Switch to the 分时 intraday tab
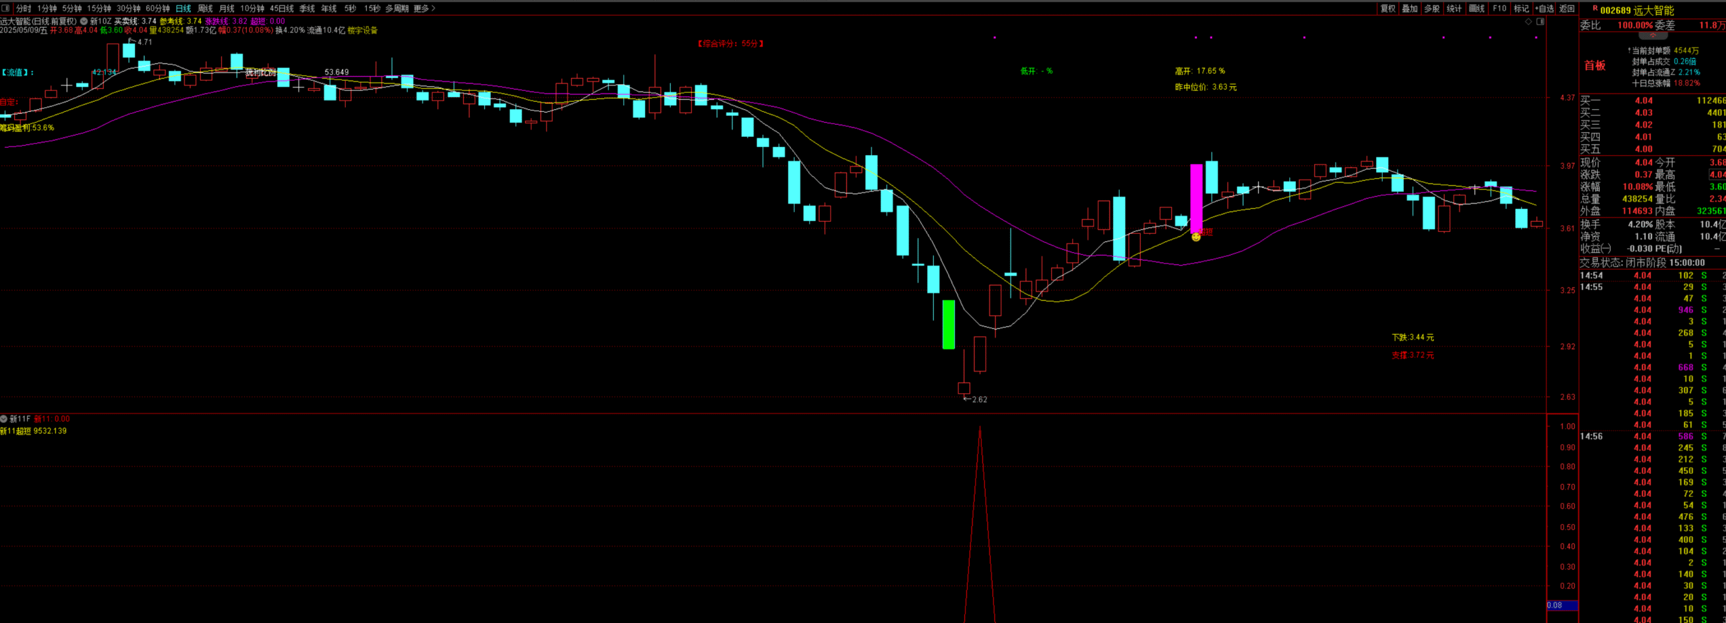 tap(24, 8)
